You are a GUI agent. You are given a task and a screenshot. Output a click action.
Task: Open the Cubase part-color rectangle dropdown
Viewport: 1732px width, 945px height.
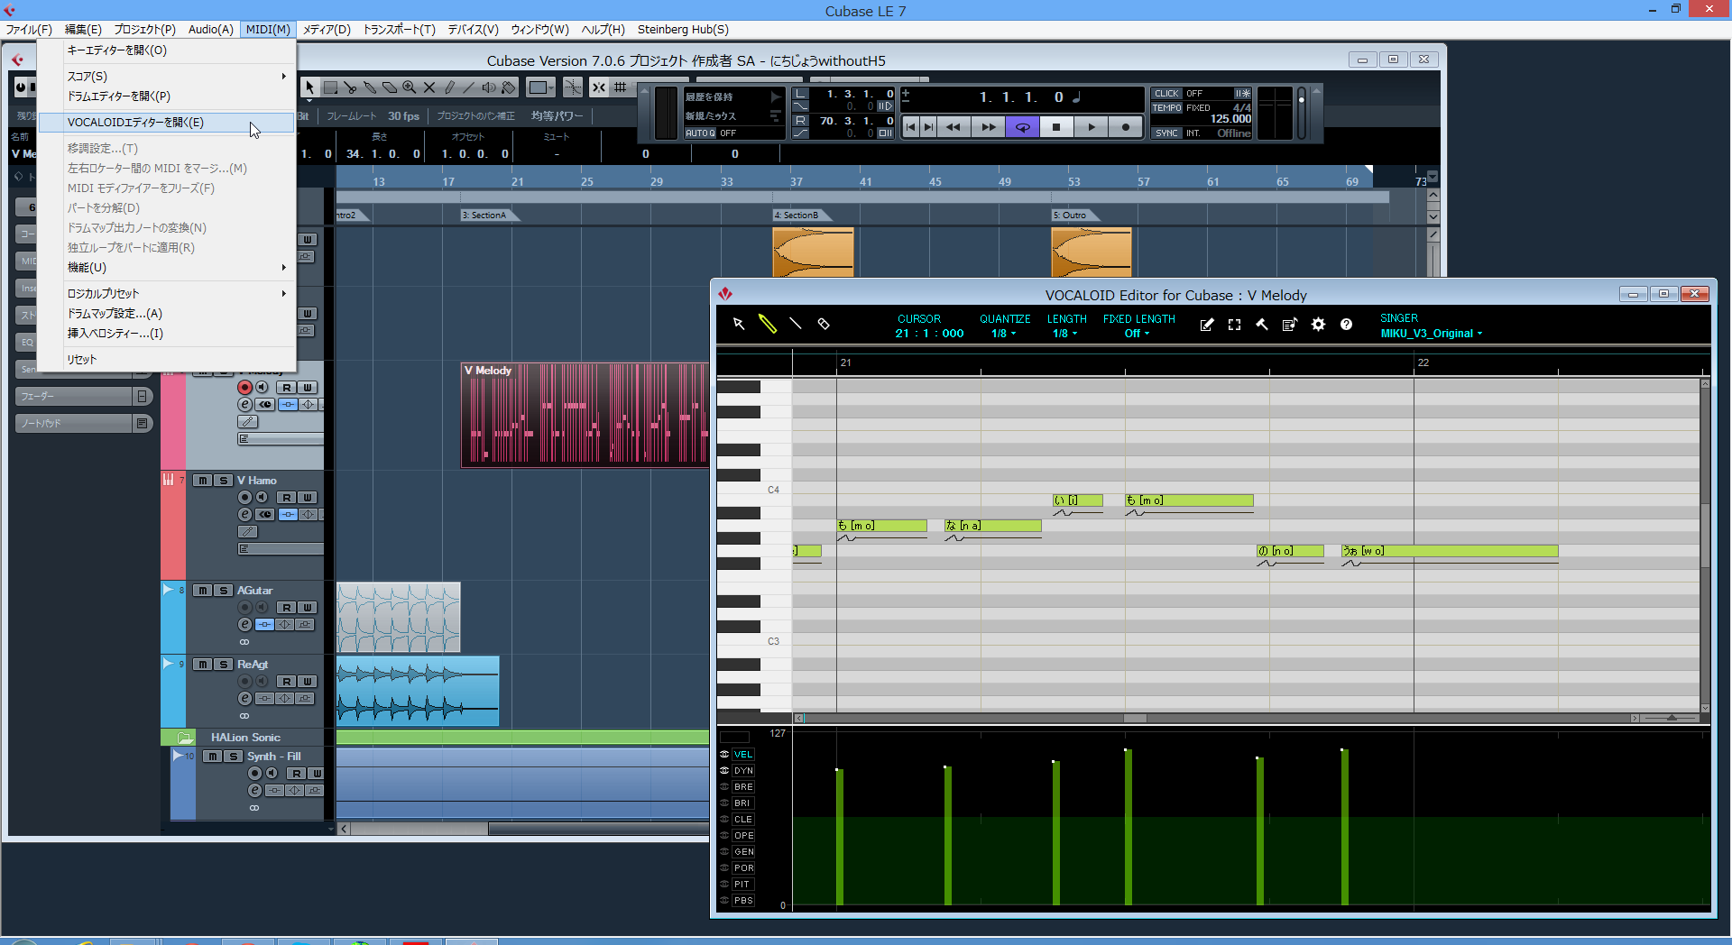tap(541, 87)
